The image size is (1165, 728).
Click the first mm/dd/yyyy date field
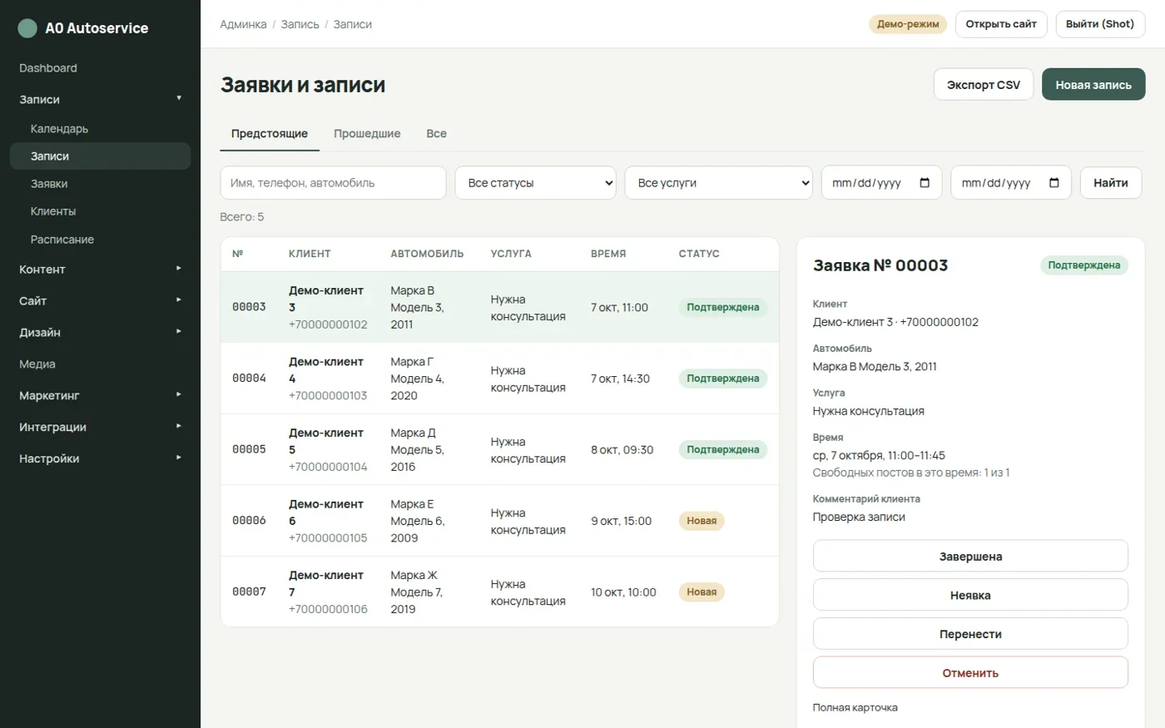click(881, 183)
